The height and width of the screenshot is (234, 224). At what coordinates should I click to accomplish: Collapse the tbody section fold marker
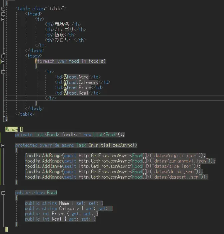[x=3, y=56]
